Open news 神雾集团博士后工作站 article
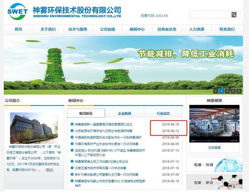 click(x=101, y=162)
